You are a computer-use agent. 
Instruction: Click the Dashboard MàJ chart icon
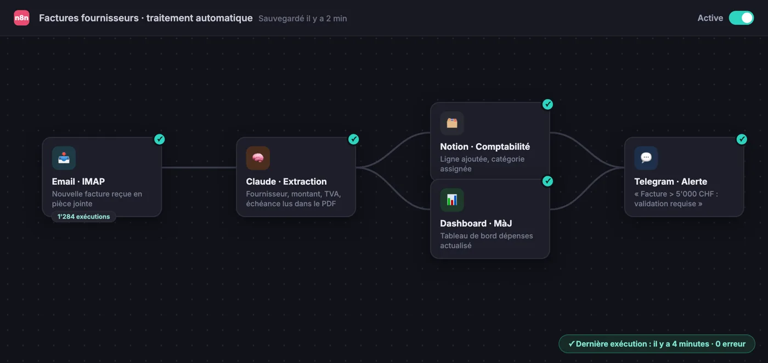pos(452,200)
